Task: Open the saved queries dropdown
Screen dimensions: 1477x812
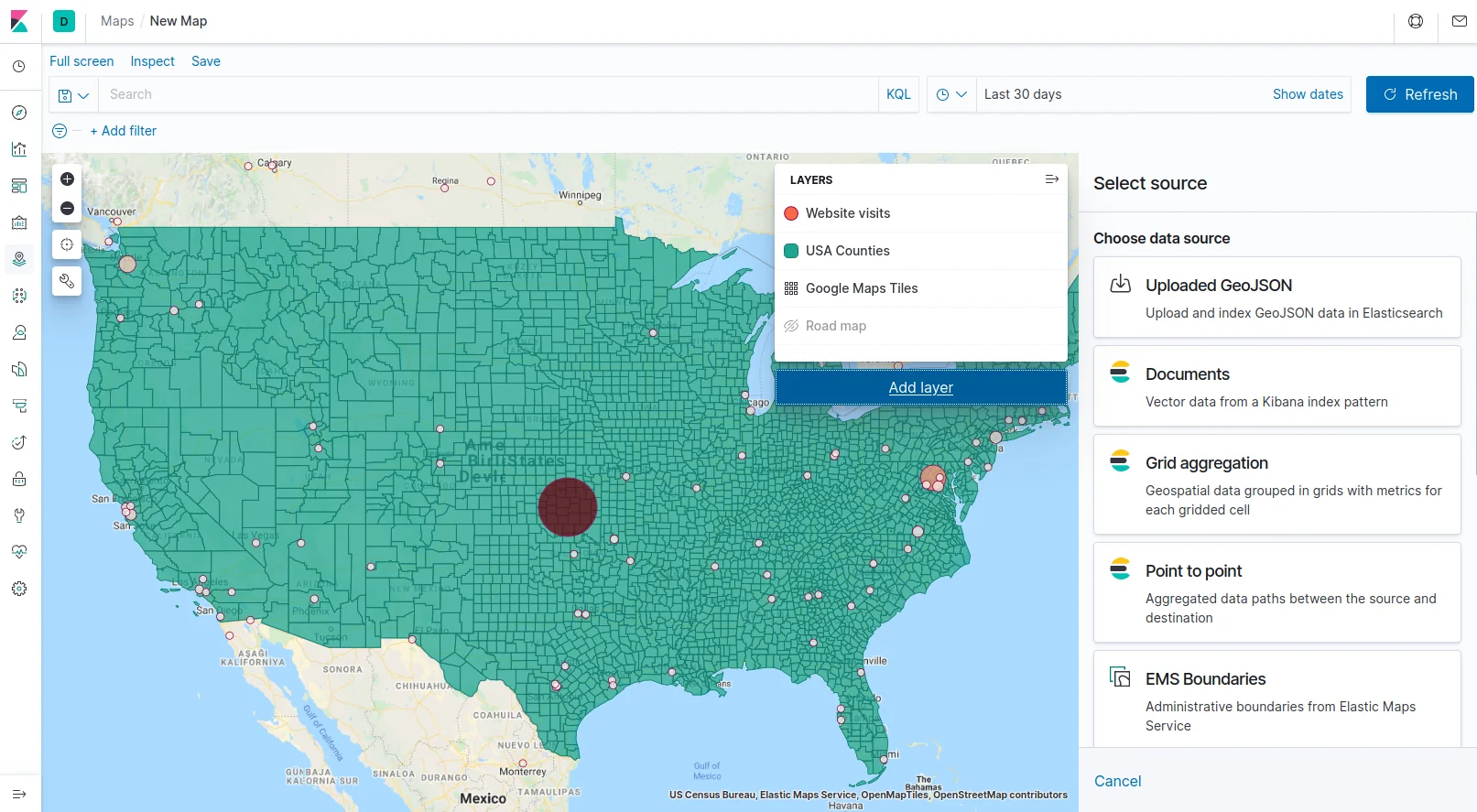Action: click(73, 95)
